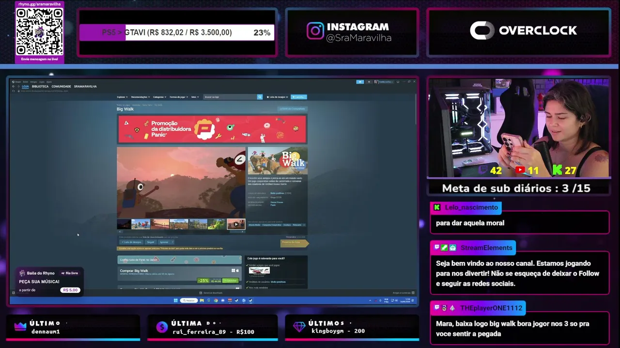Expand the Ignorar options arrow

tap(172, 242)
